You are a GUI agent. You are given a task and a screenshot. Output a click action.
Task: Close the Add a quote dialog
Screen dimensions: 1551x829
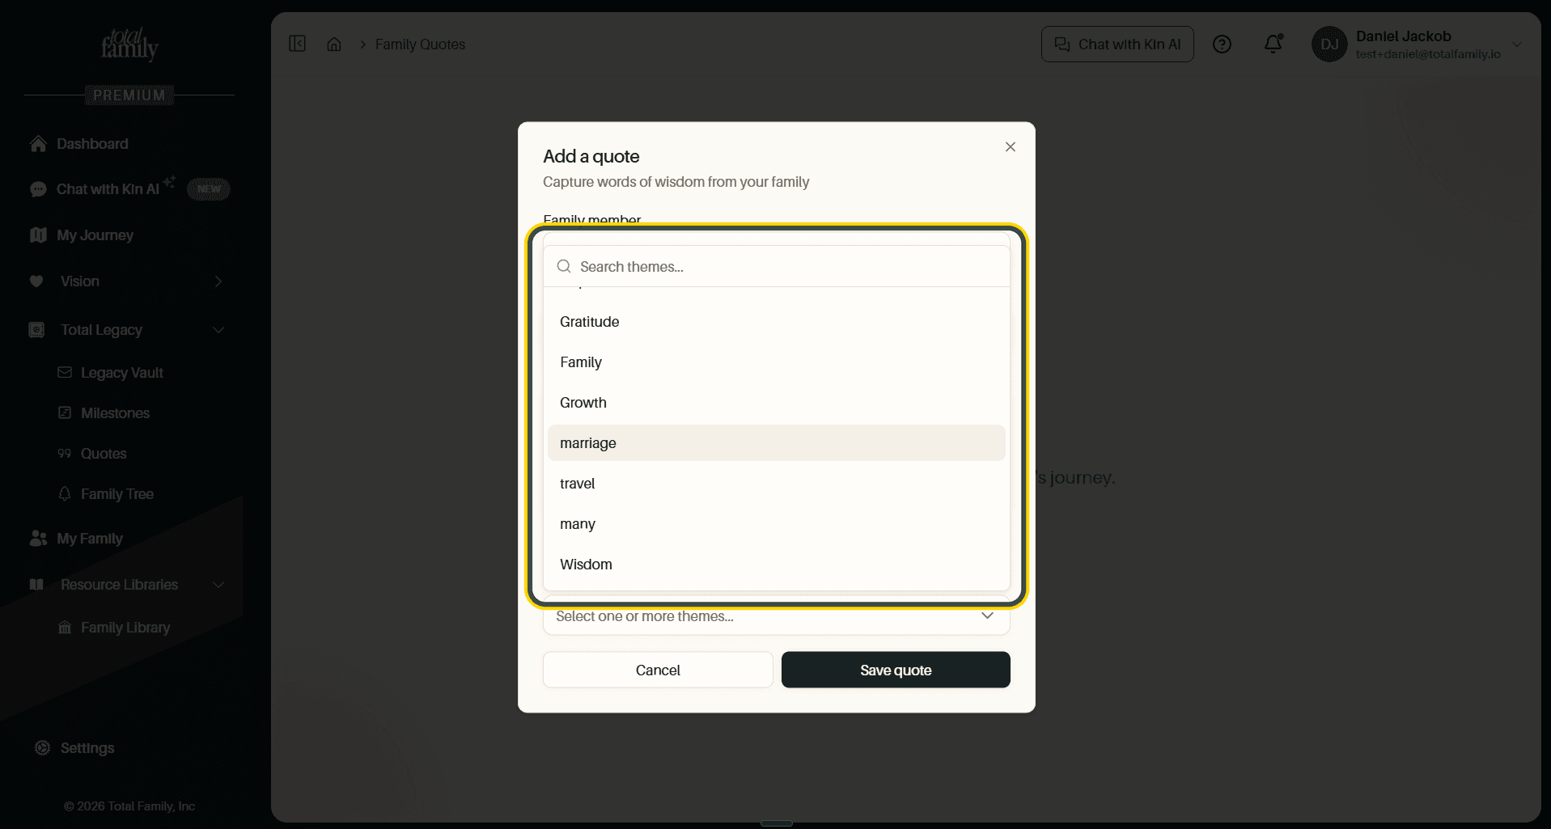coord(1011,146)
